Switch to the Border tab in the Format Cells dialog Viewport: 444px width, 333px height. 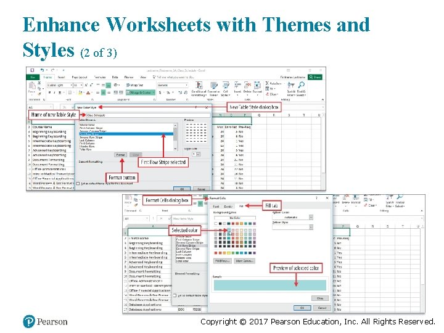pos(228,207)
